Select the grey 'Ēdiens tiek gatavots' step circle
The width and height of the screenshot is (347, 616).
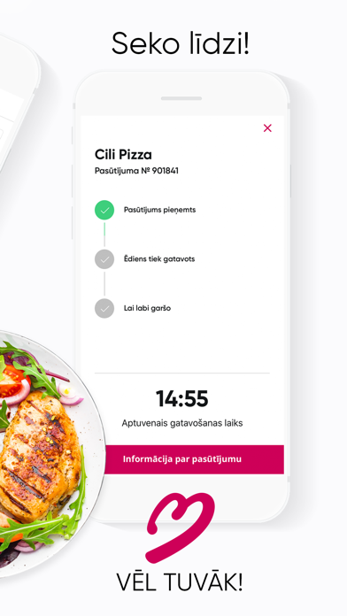click(x=104, y=259)
